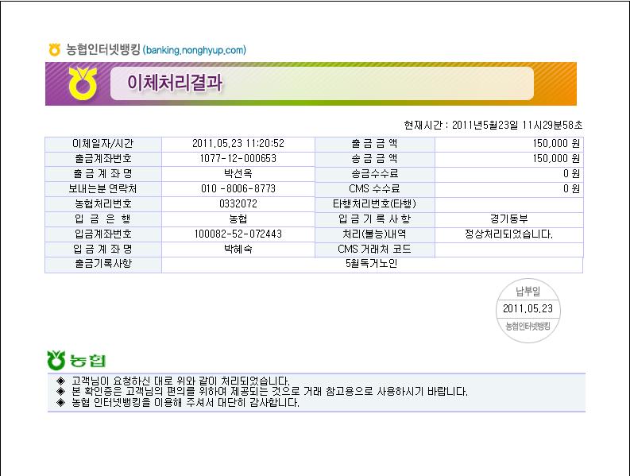Screen dimensions: 630x476
Task: Select the 송금수수료 label
Action: [374, 174]
